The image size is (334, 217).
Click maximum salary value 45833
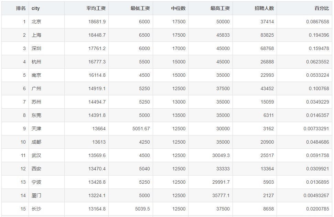(223, 35)
